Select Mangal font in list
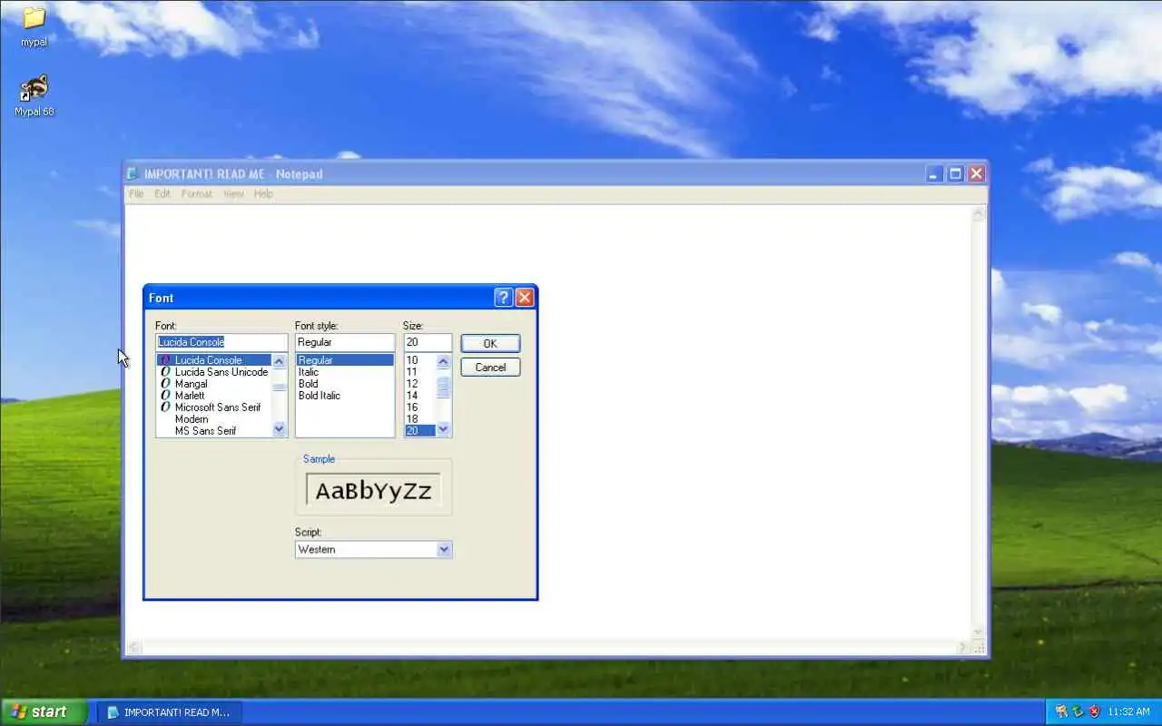The width and height of the screenshot is (1162, 726). [214, 384]
